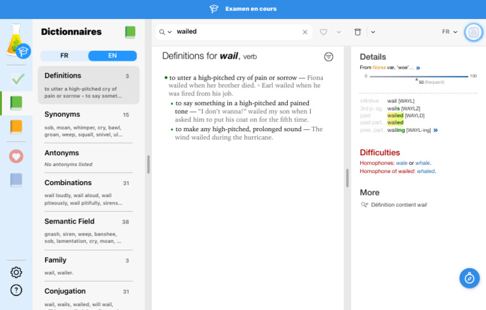Open the FR interface language dropdown
This screenshot has width=486, height=310.
(450, 32)
